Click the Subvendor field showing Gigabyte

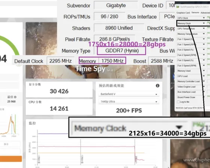(x=116, y=5)
